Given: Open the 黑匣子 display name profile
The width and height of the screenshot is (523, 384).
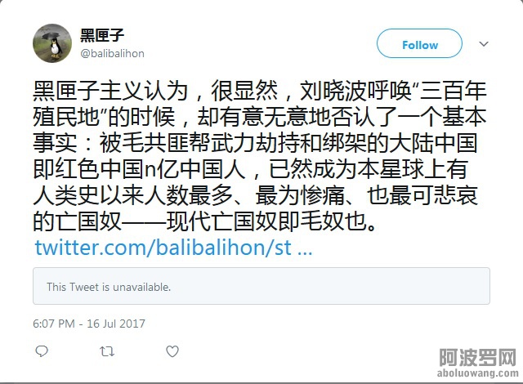Looking at the screenshot, I should pyautogui.click(x=102, y=35).
